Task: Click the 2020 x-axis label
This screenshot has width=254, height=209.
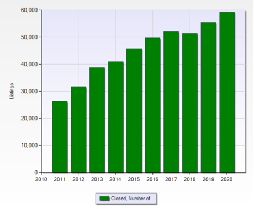Action: (227, 179)
